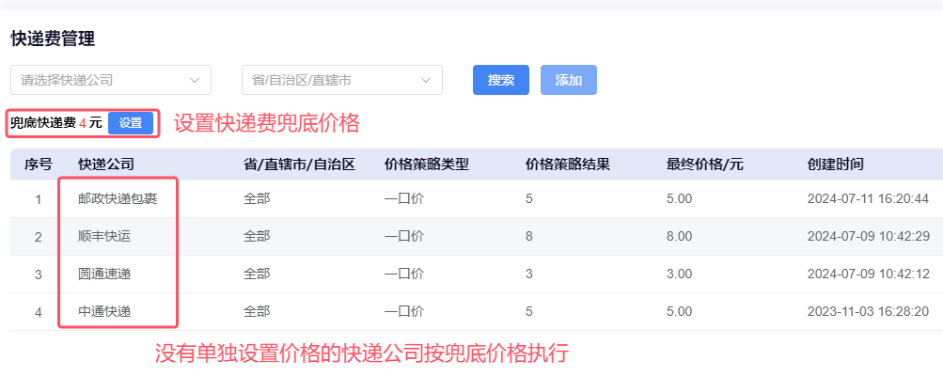Click the 设置 button for 兜底快递费
The image size is (943, 392).
pos(131,123)
